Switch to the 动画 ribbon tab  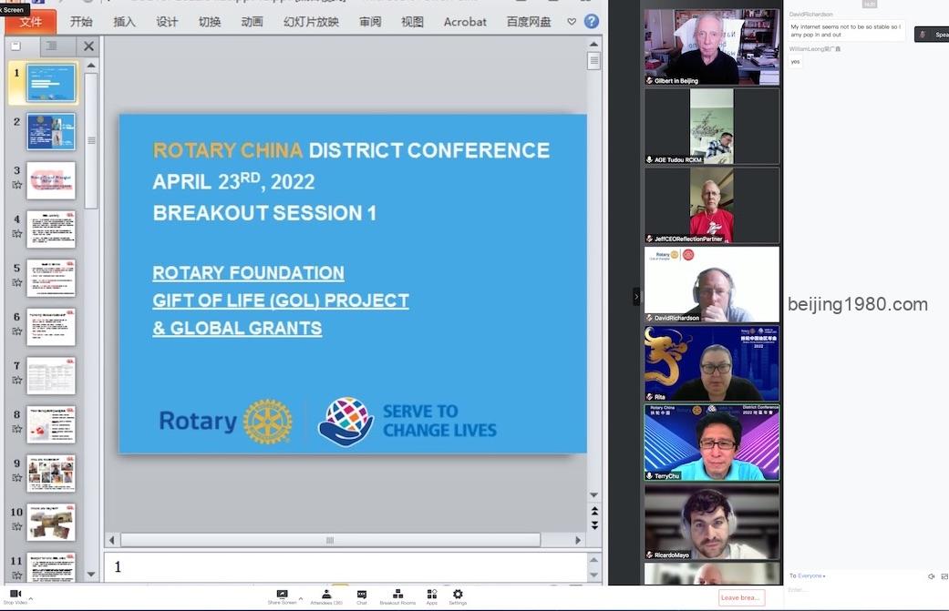click(252, 23)
